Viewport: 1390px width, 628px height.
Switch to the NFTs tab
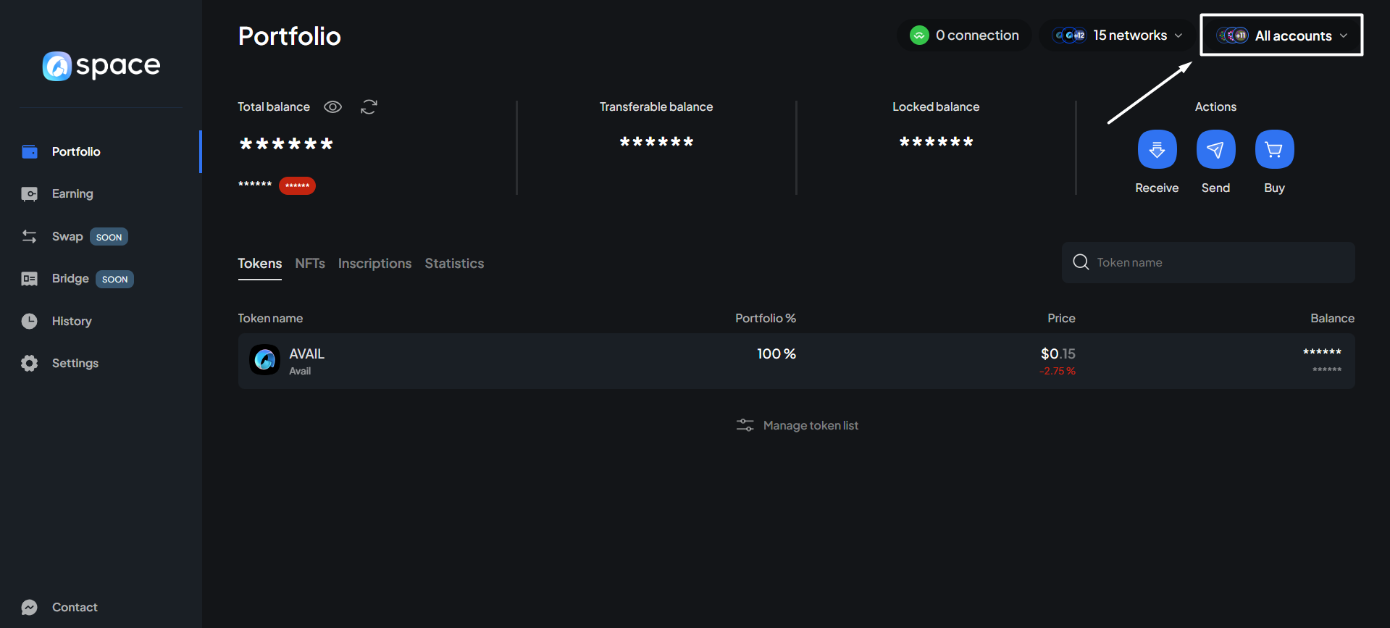[310, 264]
